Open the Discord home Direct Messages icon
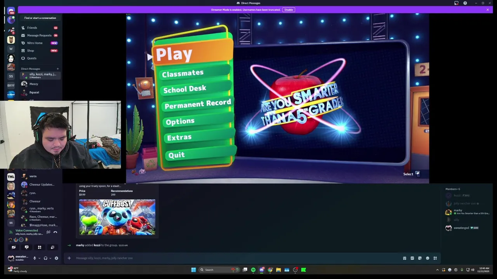497x279 pixels. pyautogui.click(x=11, y=11)
